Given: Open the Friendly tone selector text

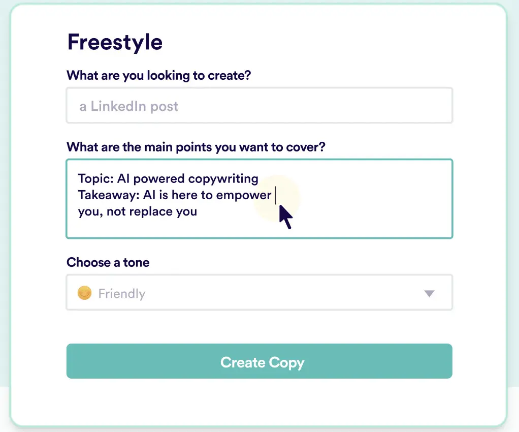Looking at the screenshot, I should point(122,294).
